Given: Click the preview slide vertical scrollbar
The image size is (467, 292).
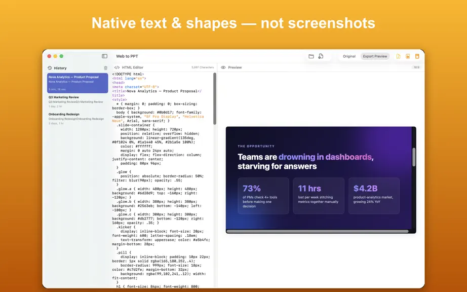Looking at the screenshot, I should (x=414, y=157).
